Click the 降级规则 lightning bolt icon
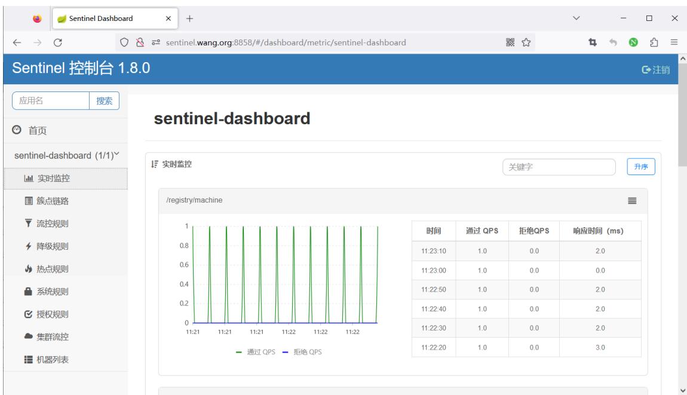The width and height of the screenshot is (687, 395). [29, 246]
